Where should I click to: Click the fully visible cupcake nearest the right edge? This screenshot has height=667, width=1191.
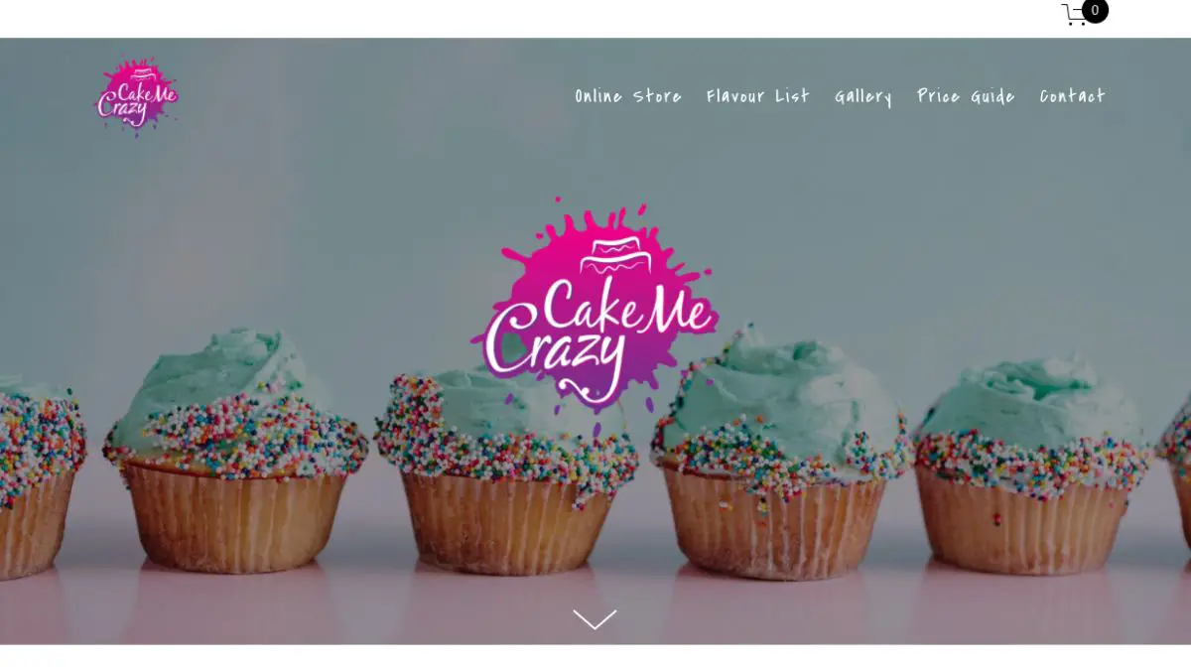coord(1032,467)
